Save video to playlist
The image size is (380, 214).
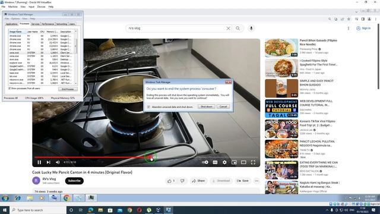point(243,181)
